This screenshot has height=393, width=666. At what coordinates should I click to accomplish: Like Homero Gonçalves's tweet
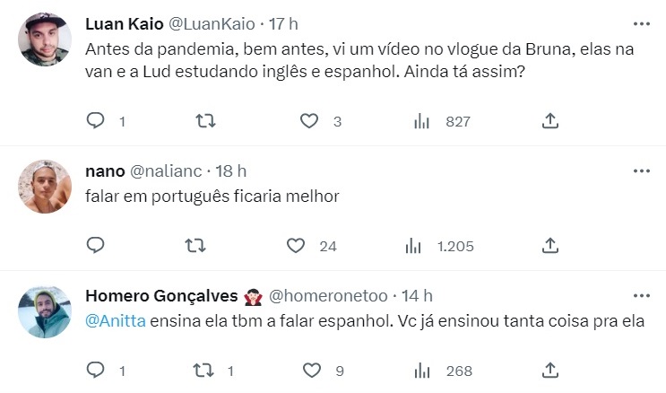[x=311, y=369]
